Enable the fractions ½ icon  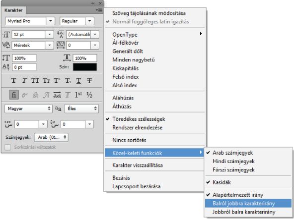pyautogui.click(x=89, y=95)
